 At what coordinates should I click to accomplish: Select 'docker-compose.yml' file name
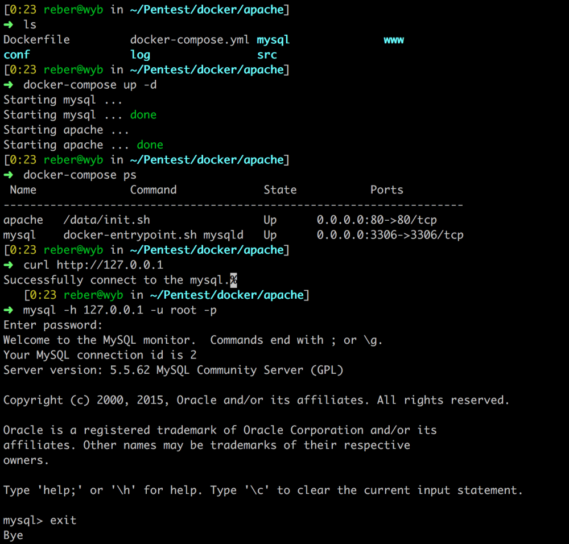(x=190, y=40)
